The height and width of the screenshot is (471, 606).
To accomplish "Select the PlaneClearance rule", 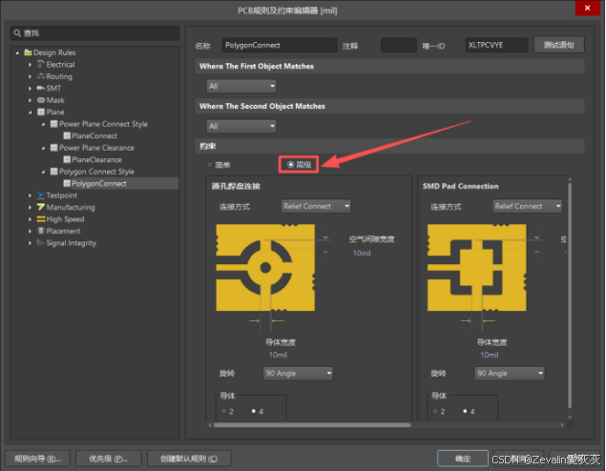I will (96, 159).
